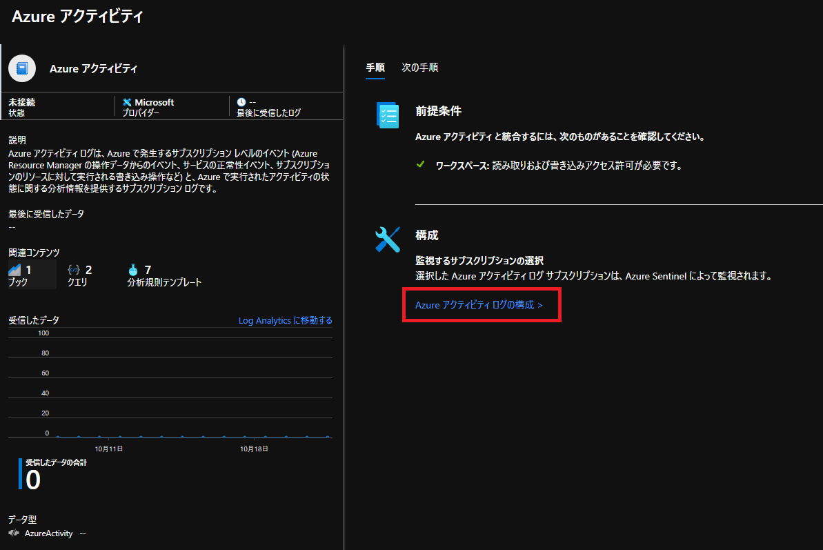
Task: Click the データ型 section label
Action: point(23,520)
